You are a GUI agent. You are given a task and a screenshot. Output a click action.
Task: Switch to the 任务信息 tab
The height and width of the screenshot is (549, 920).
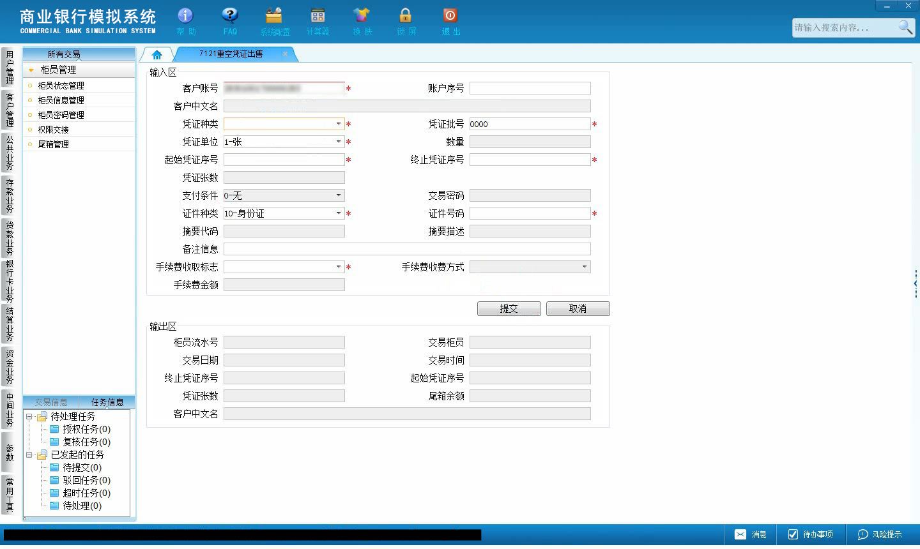point(107,402)
